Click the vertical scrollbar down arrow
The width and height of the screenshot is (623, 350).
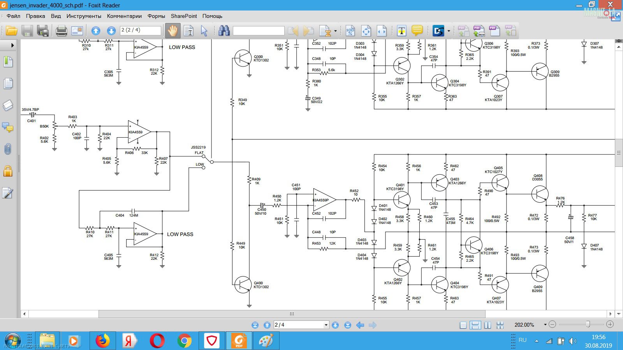point(619,314)
